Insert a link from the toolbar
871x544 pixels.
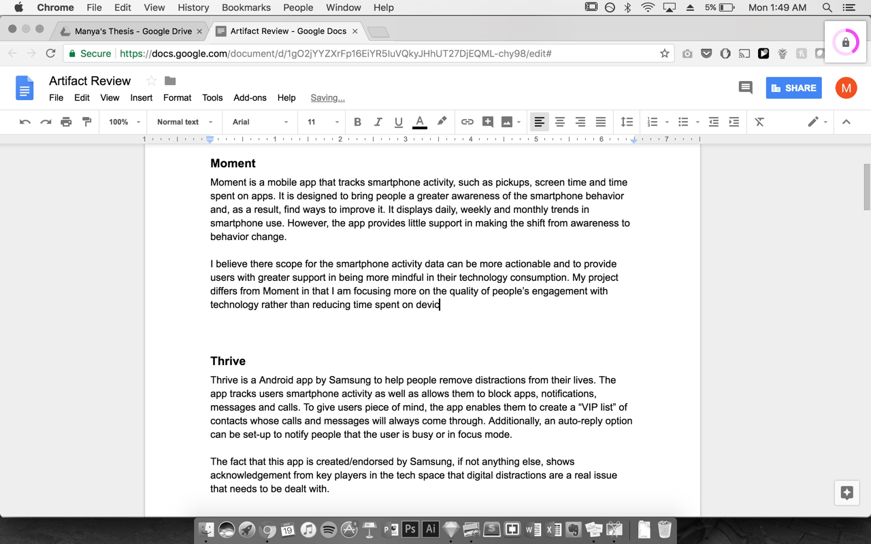point(467,122)
